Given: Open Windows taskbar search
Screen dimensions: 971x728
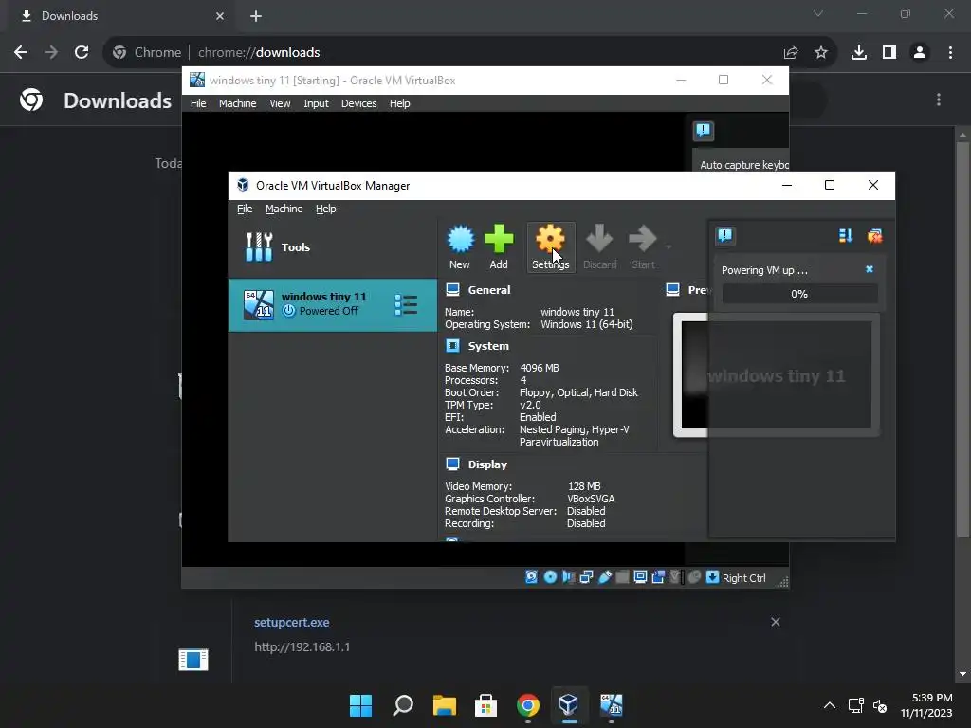Looking at the screenshot, I should click(402, 705).
